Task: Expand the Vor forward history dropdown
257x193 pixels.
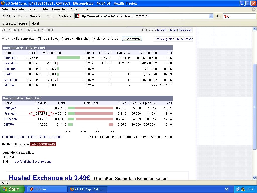Action: [26, 16]
